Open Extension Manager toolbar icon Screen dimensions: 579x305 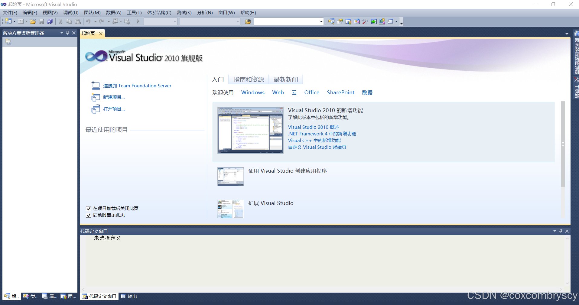[382, 21]
